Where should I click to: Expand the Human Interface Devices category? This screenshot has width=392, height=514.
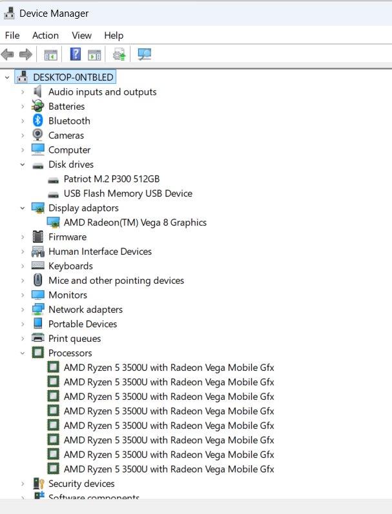coord(23,252)
